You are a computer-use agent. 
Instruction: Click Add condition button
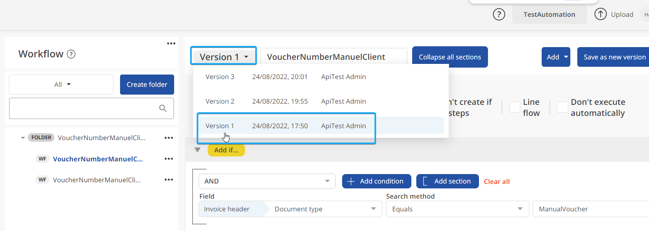pos(376,181)
